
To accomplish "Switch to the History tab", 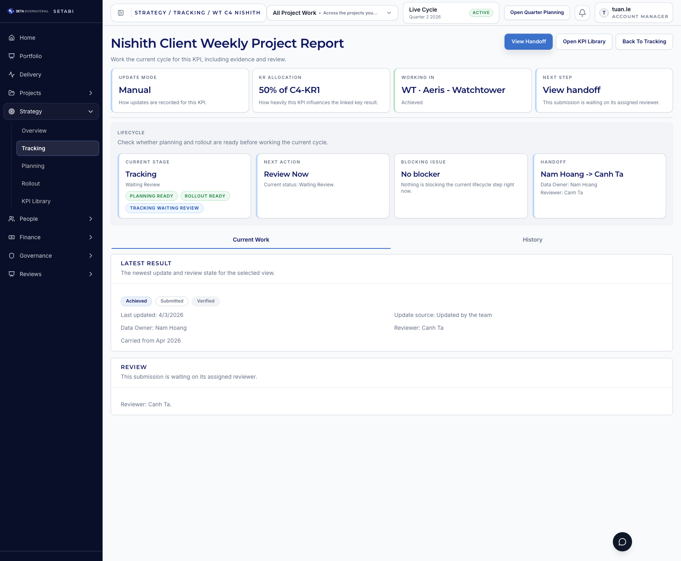I will [x=532, y=240].
